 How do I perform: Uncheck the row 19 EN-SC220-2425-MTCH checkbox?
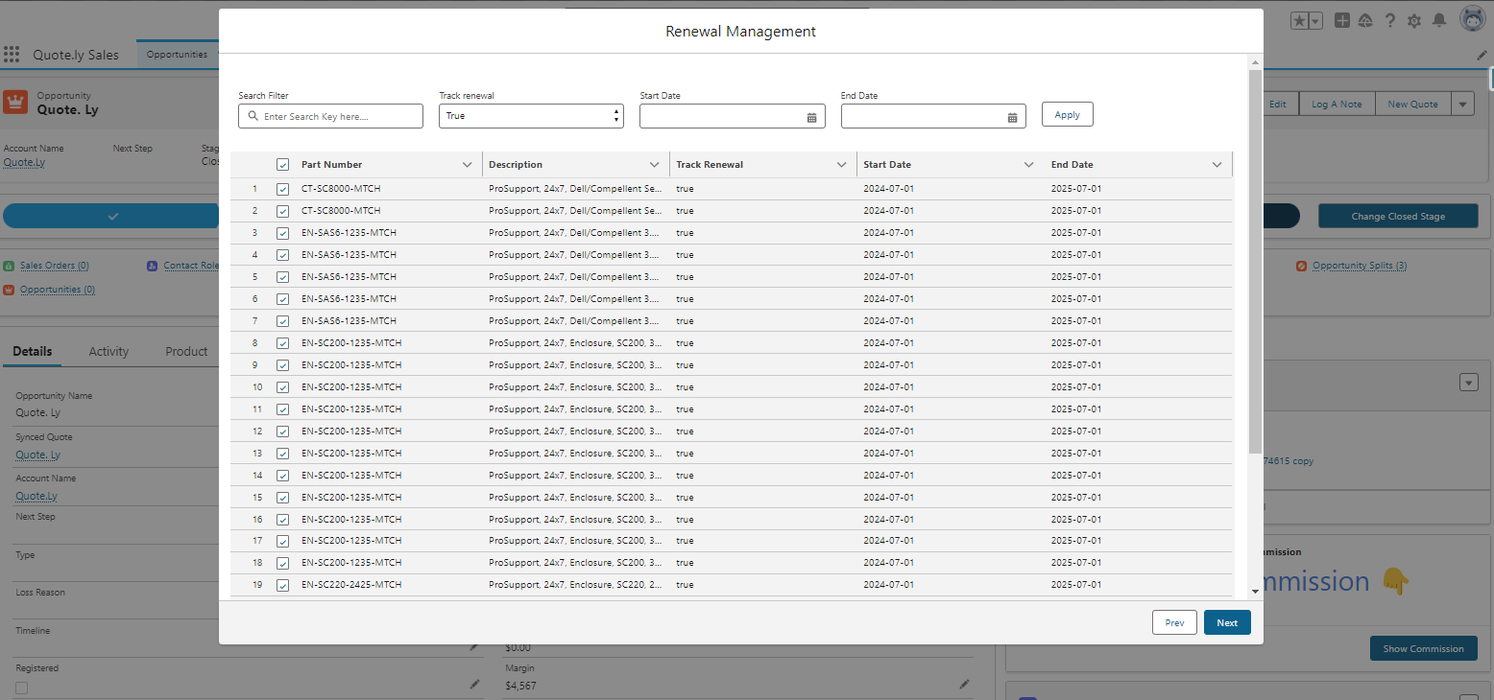tap(282, 585)
